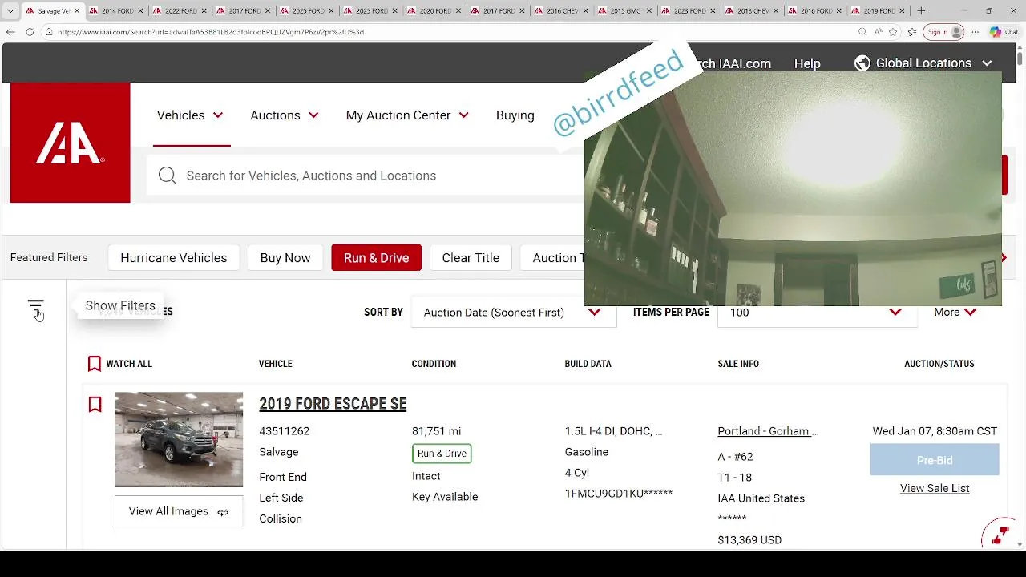This screenshot has width=1026, height=577.
Task: Disable the Run & Drive filter
Action: [376, 258]
